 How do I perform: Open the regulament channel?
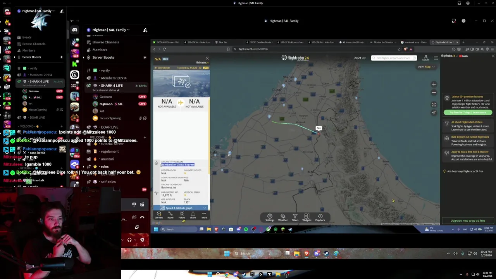pos(110,152)
